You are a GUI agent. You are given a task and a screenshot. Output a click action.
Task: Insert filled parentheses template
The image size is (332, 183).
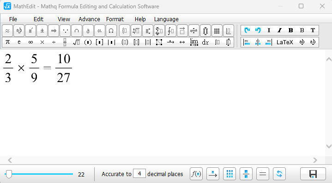click(x=88, y=42)
